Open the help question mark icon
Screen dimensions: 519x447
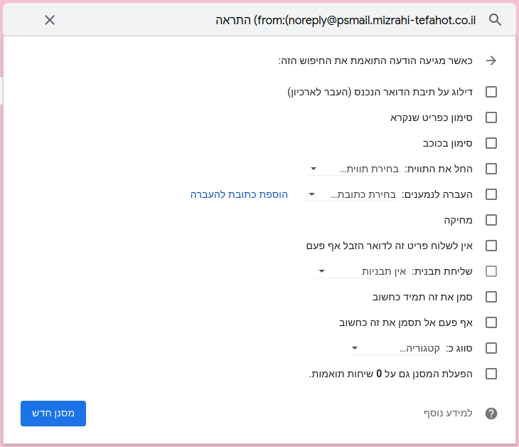click(x=491, y=414)
